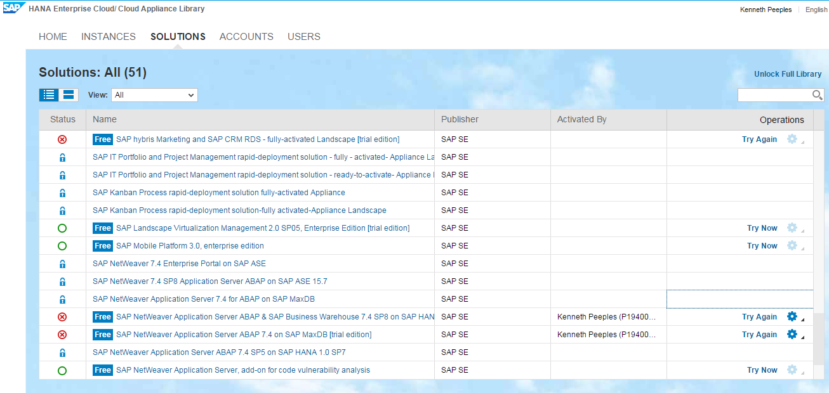829x393 pixels.
Task: Open NetWeaver Application Server 7.4 for ABAP MaxDB
Action: (x=204, y=299)
